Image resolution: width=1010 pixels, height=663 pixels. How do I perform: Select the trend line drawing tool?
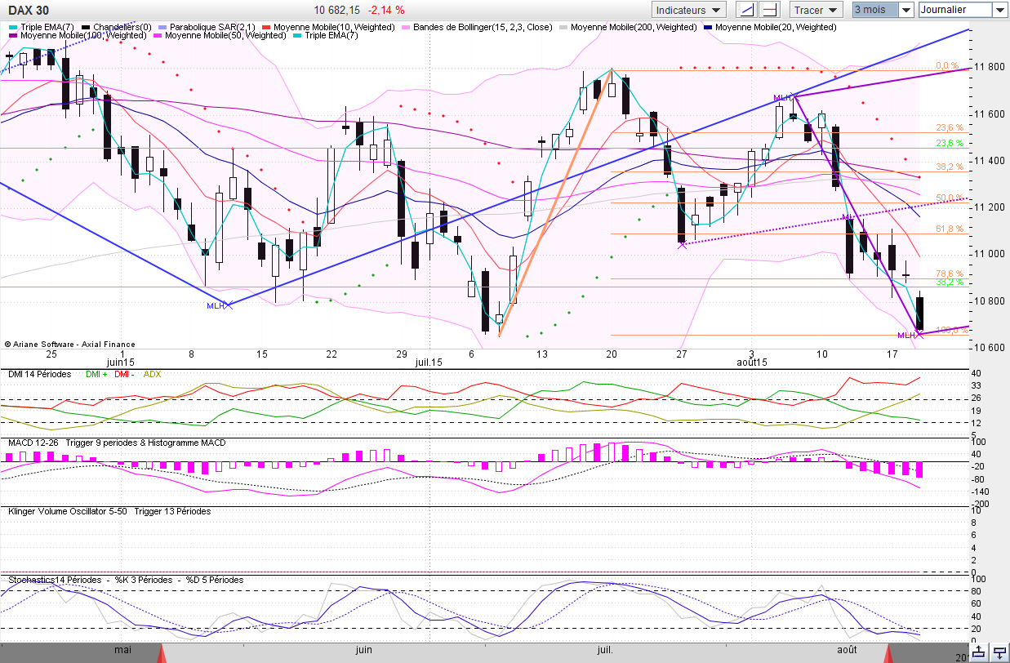[x=746, y=10]
